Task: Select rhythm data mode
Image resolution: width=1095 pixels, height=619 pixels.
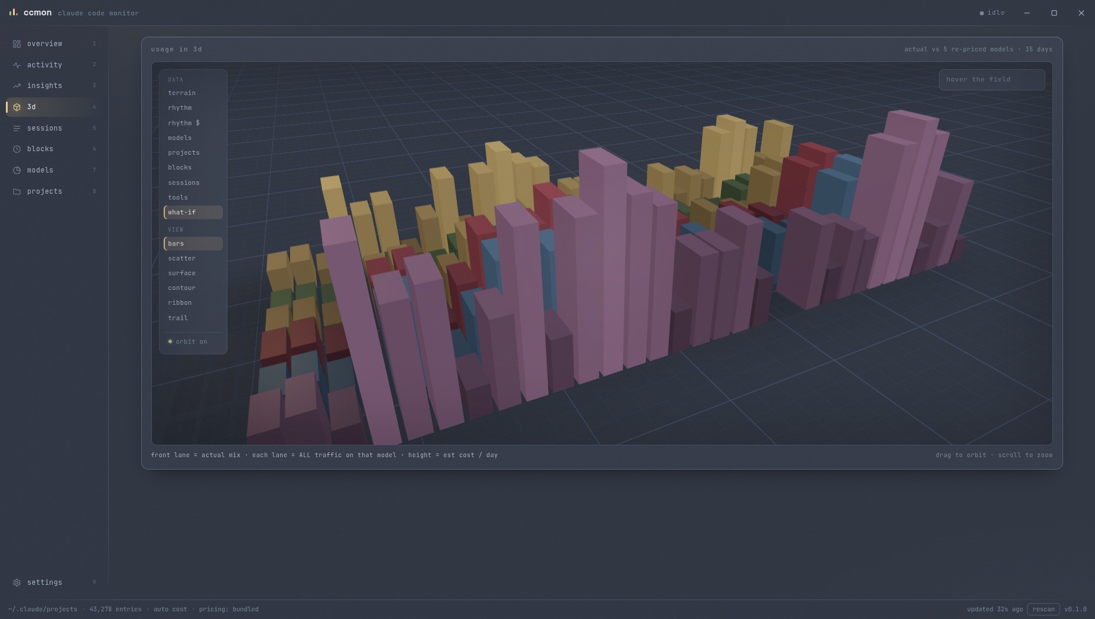Action: [x=193, y=107]
